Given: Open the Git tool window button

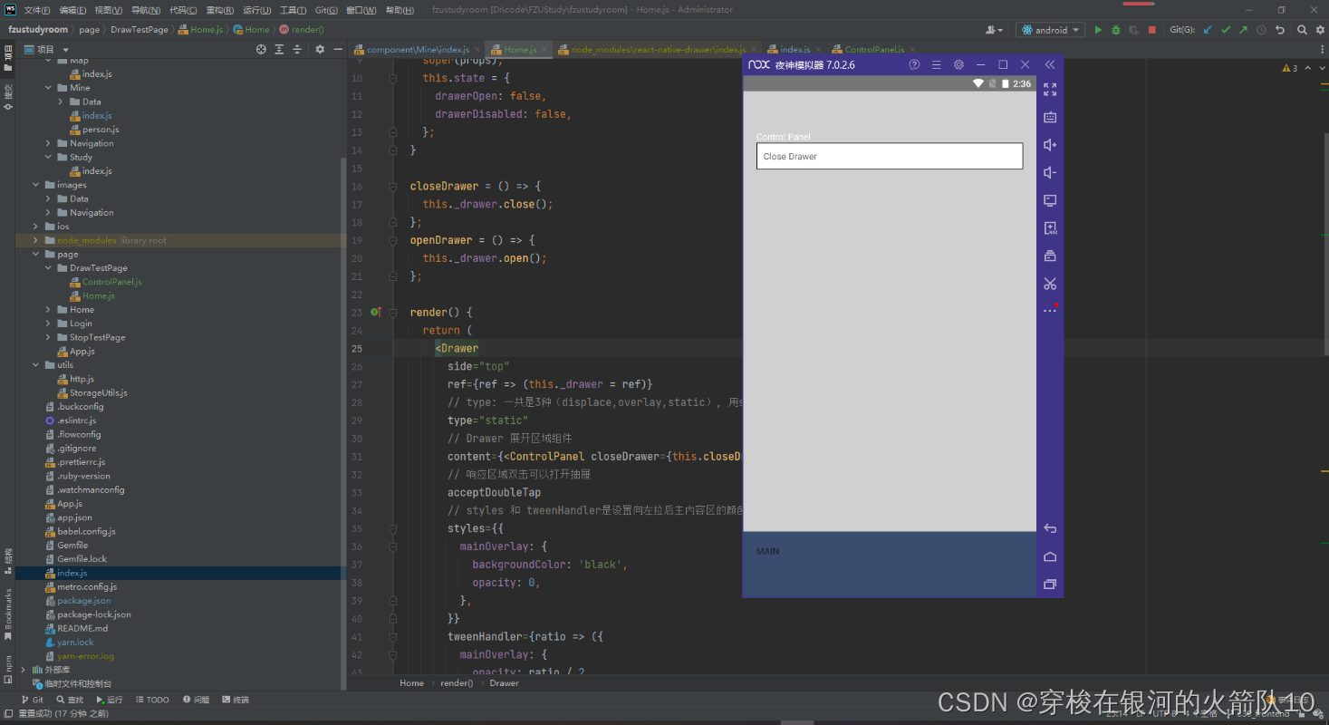Looking at the screenshot, I should [x=32, y=700].
